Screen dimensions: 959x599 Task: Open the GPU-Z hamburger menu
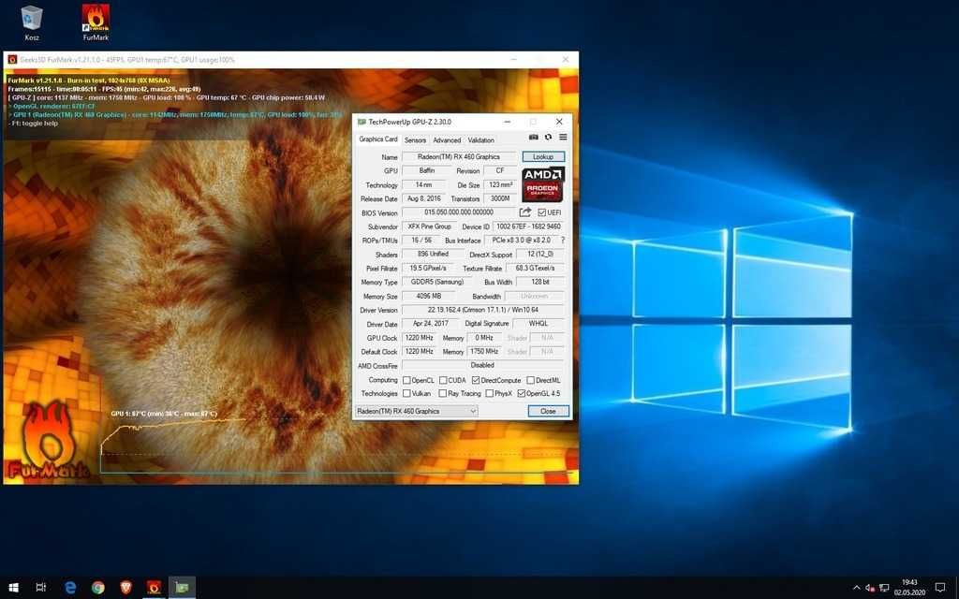pyautogui.click(x=563, y=138)
